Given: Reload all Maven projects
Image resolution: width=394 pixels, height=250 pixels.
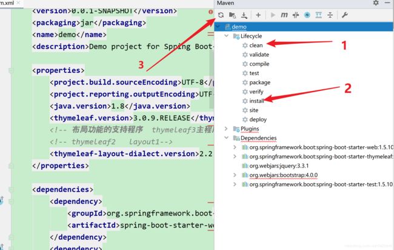Looking at the screenshot, I should pos(221,15).
